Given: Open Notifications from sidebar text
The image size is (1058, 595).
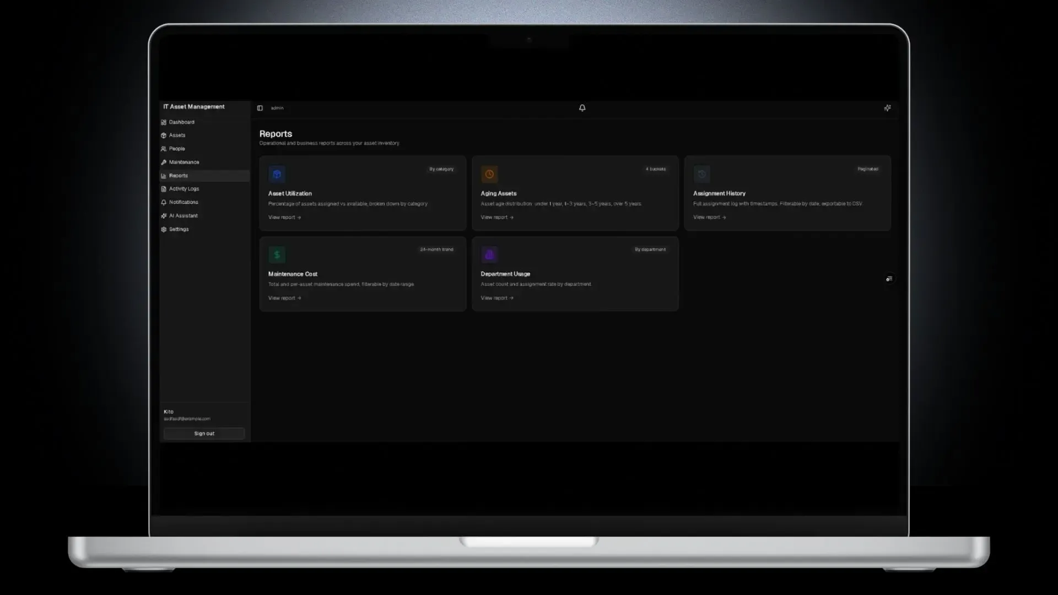Looking at the screenshot, I should tap(183, 202).
